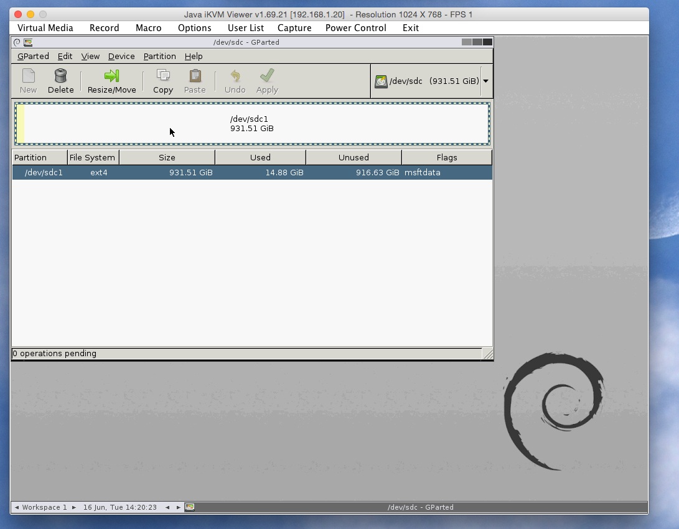
Task: Click the Apply checkmark icon
Action: point(267,76)
